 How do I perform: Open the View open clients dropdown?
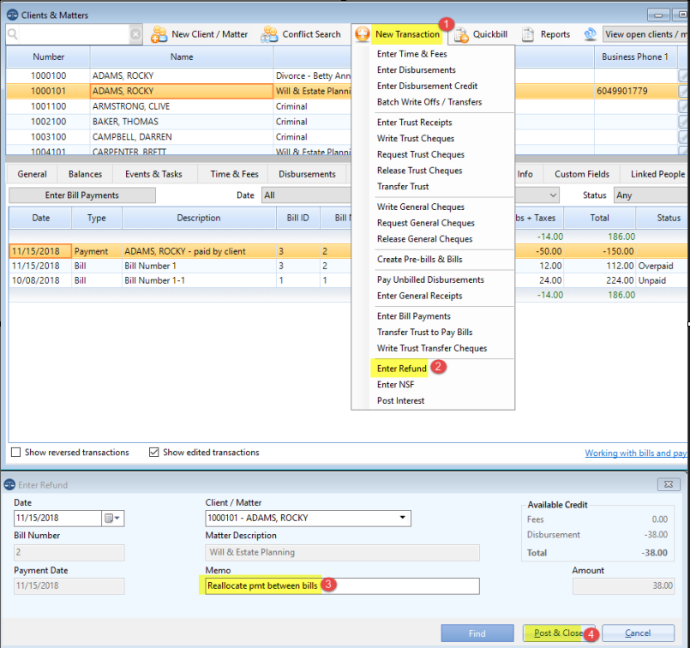tap(645, 34)
